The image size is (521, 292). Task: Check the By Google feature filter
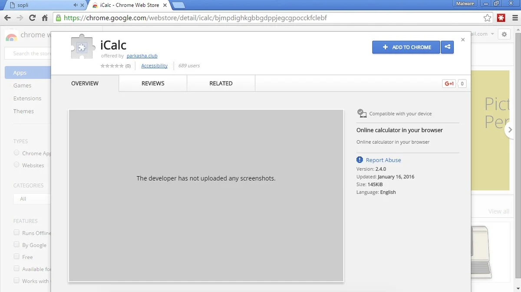(x=16, y=245)
